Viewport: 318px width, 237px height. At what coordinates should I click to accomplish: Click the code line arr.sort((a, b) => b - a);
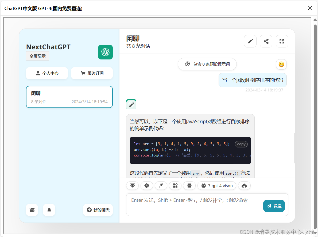click(162, 150)
